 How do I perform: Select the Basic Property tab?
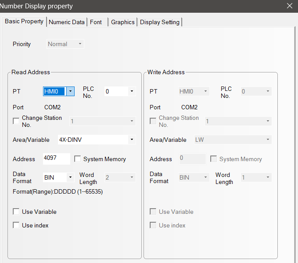(24, 21)
